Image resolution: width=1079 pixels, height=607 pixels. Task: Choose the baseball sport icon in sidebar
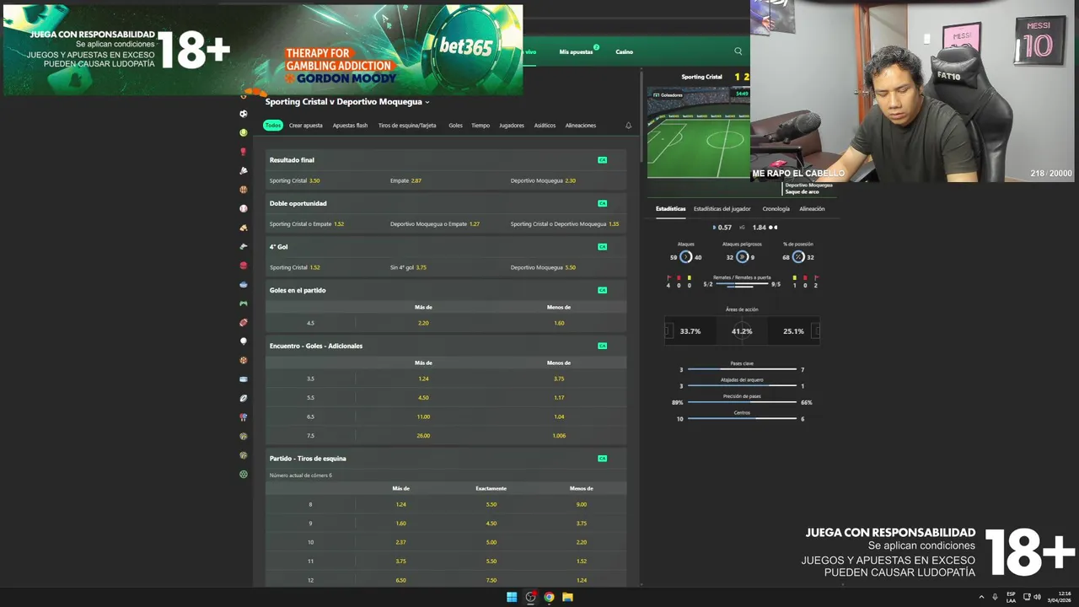[x=244, y=208]
